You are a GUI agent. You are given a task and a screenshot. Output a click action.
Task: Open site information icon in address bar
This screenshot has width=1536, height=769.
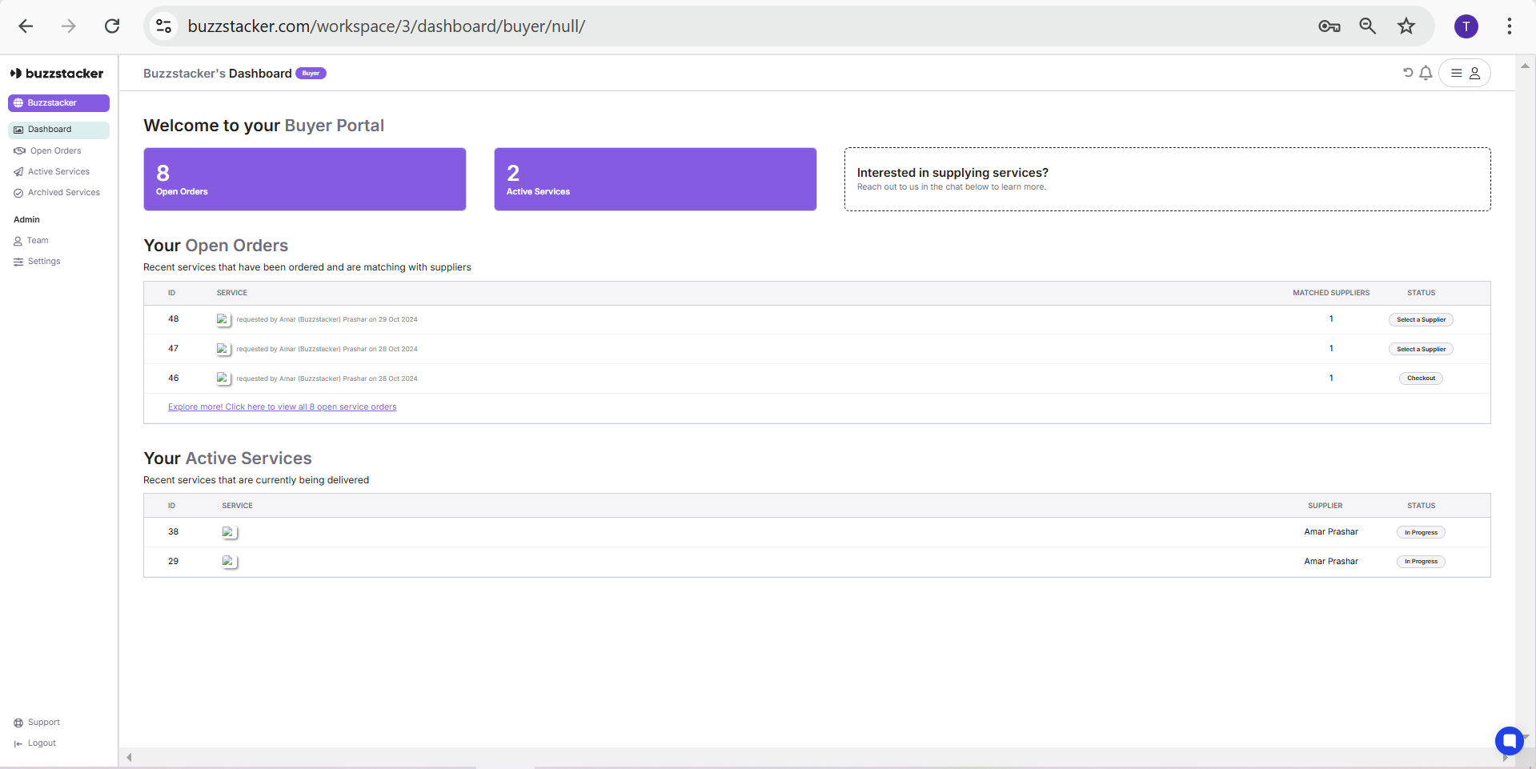click(x=164, y=26)
